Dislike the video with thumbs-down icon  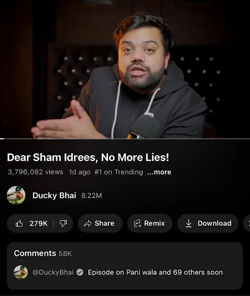click(x=63, y=223)
